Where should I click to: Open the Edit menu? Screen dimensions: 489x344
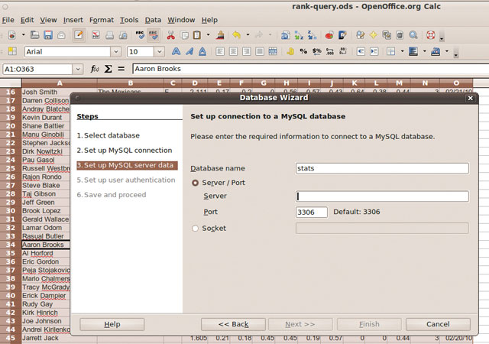28,20
